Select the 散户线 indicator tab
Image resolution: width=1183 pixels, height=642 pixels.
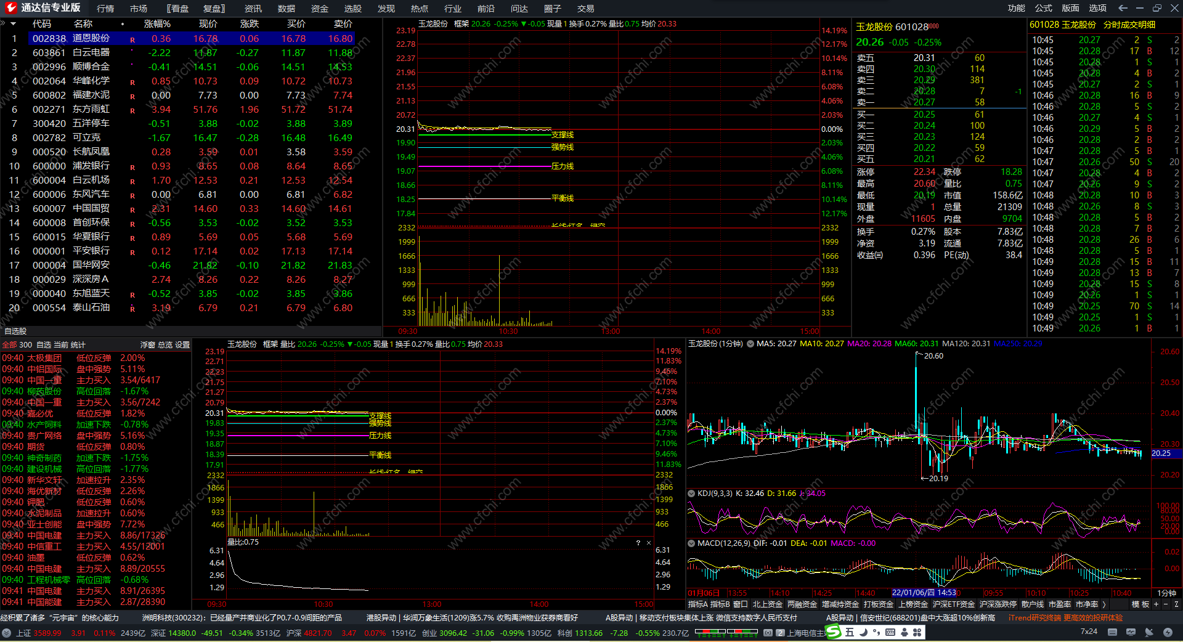point(1033,604)
